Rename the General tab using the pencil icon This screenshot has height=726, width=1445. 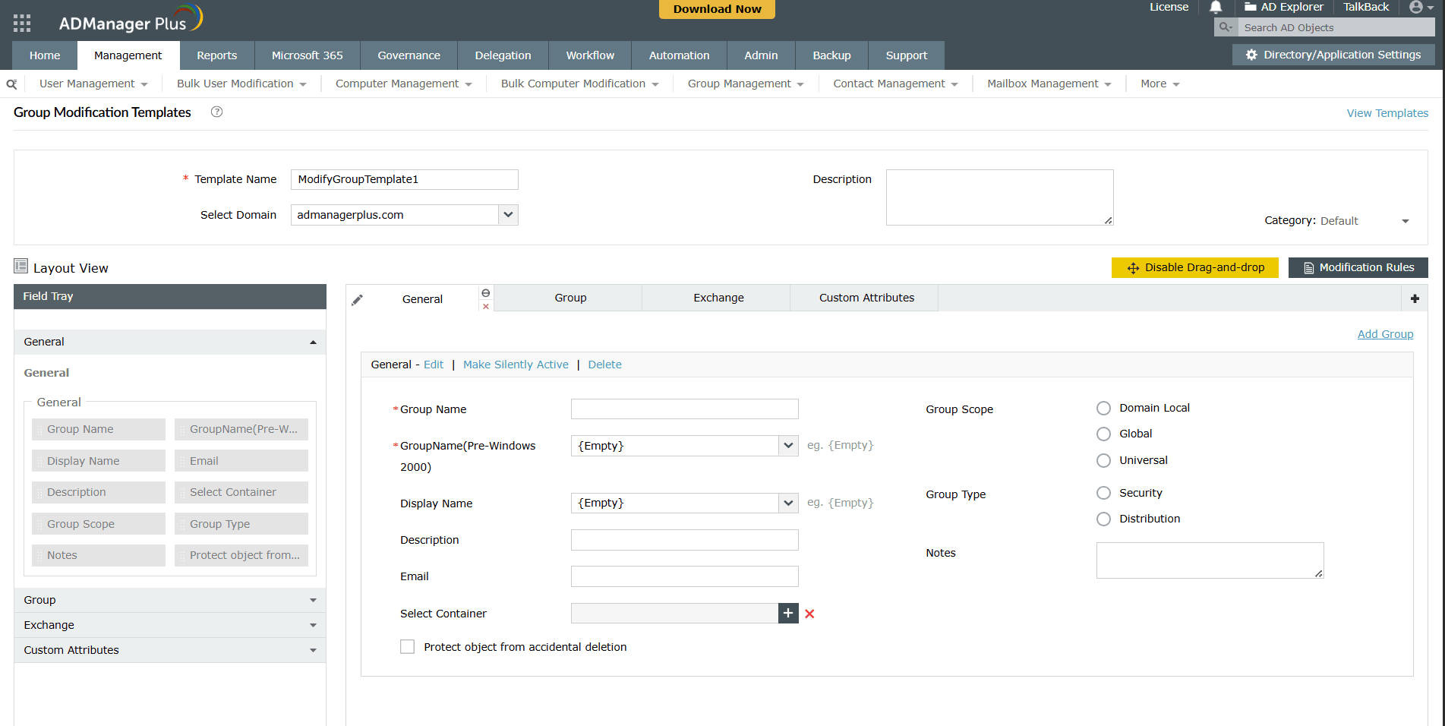point(357,300)
